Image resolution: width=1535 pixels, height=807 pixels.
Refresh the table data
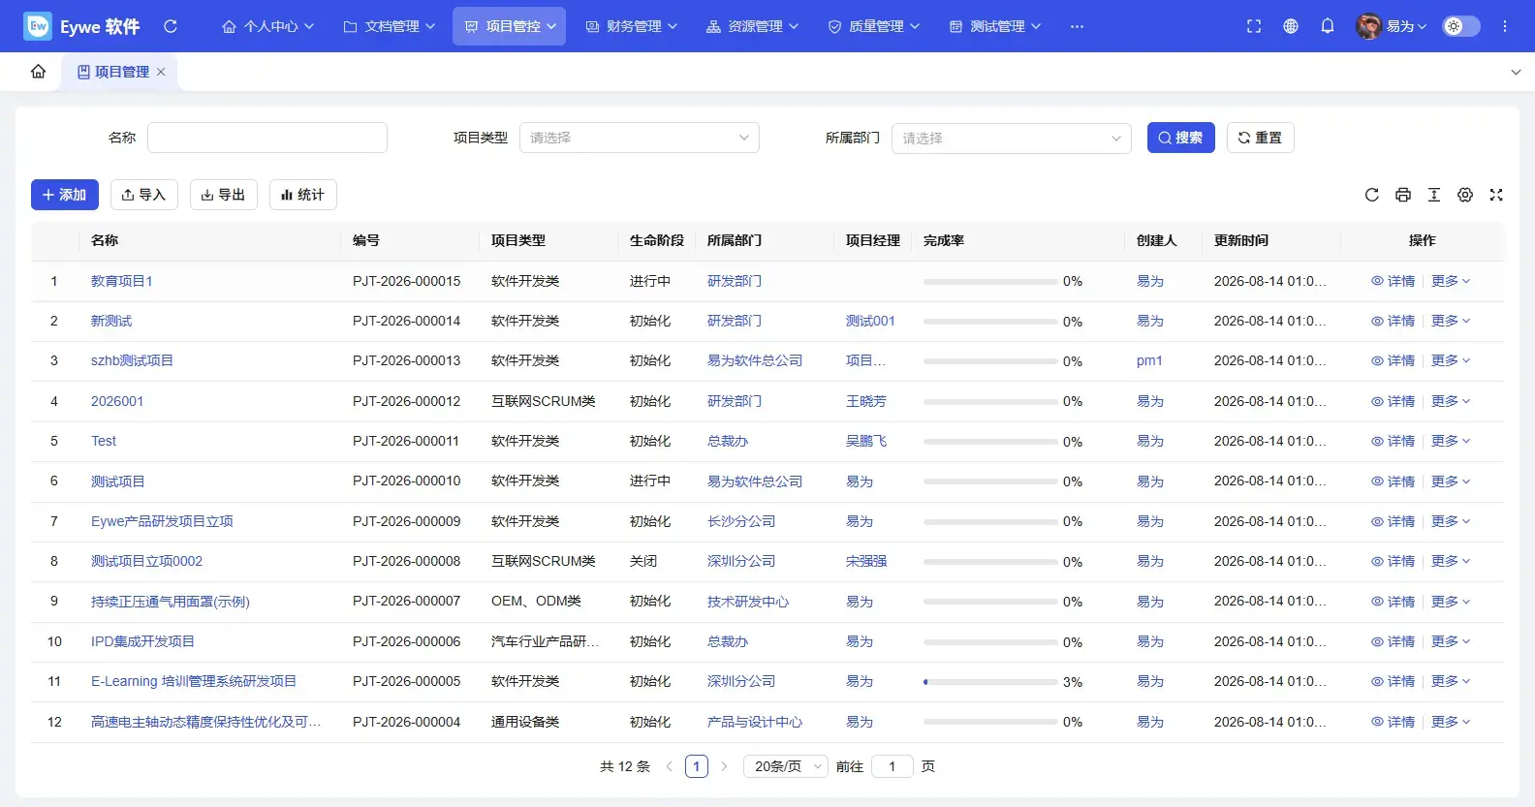[1372, 195]
